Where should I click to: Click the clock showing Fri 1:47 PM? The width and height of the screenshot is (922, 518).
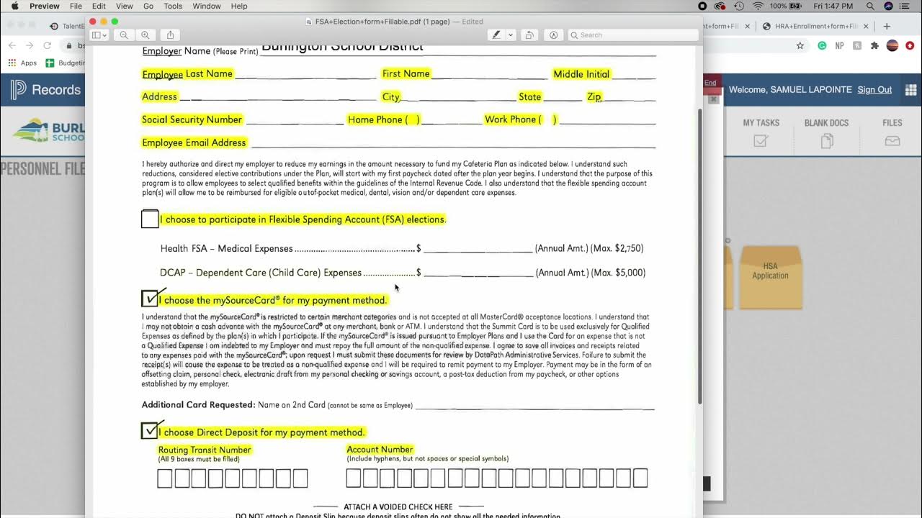pyautogui.click(x=833, y=6)
